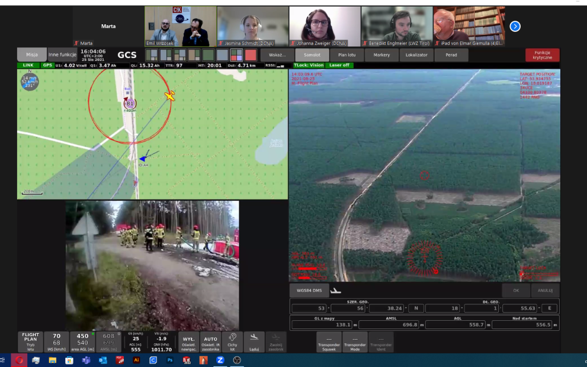This screenshot has width=587, height=367.
Task: Select the Ląduj landing icon
Action: tap(255, 342)
